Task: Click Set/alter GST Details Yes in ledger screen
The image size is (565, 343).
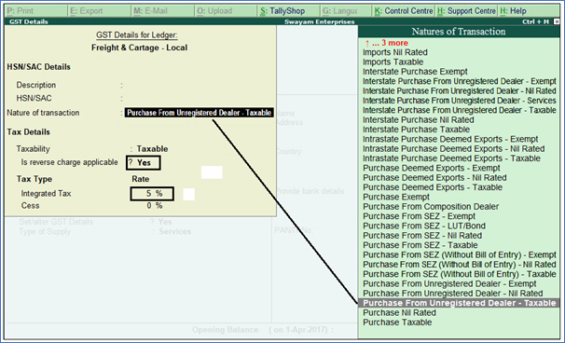Action: (165, 222)
